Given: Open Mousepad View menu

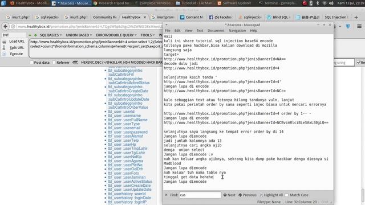Looking at the screenshot, I should click(x=189, y=31).
